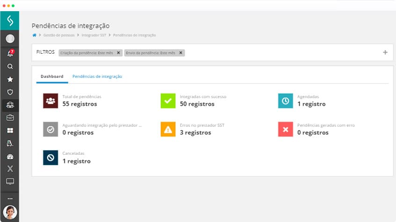Open favorites star icon in sidebar
The image size is (396, 222).
[x=10, y=79]
